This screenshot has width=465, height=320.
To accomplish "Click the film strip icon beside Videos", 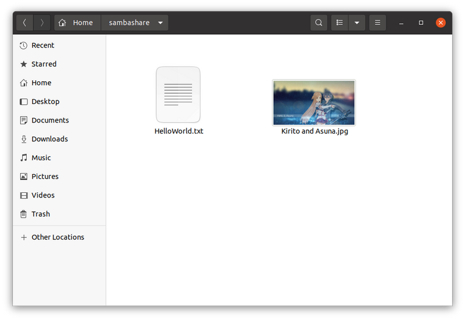I will [x=23, y=195].
